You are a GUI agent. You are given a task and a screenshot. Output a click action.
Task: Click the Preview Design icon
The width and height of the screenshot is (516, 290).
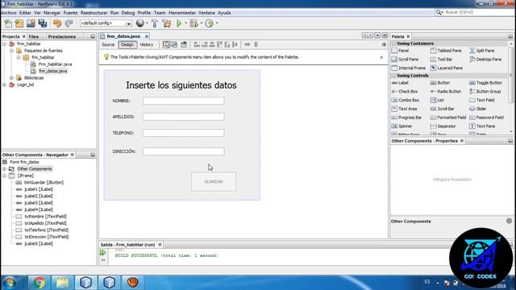[184, 44]
